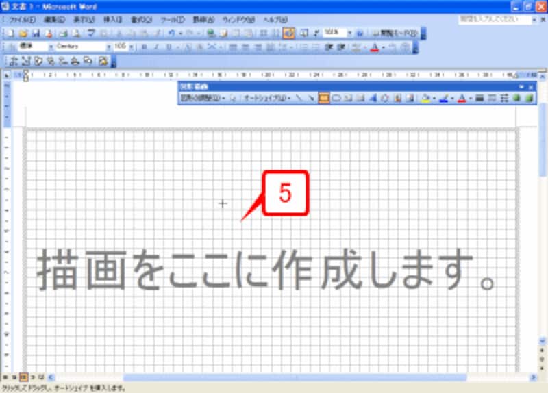Select the Arrow tool on the Drawing toolbar

click(x=311, y=99)
